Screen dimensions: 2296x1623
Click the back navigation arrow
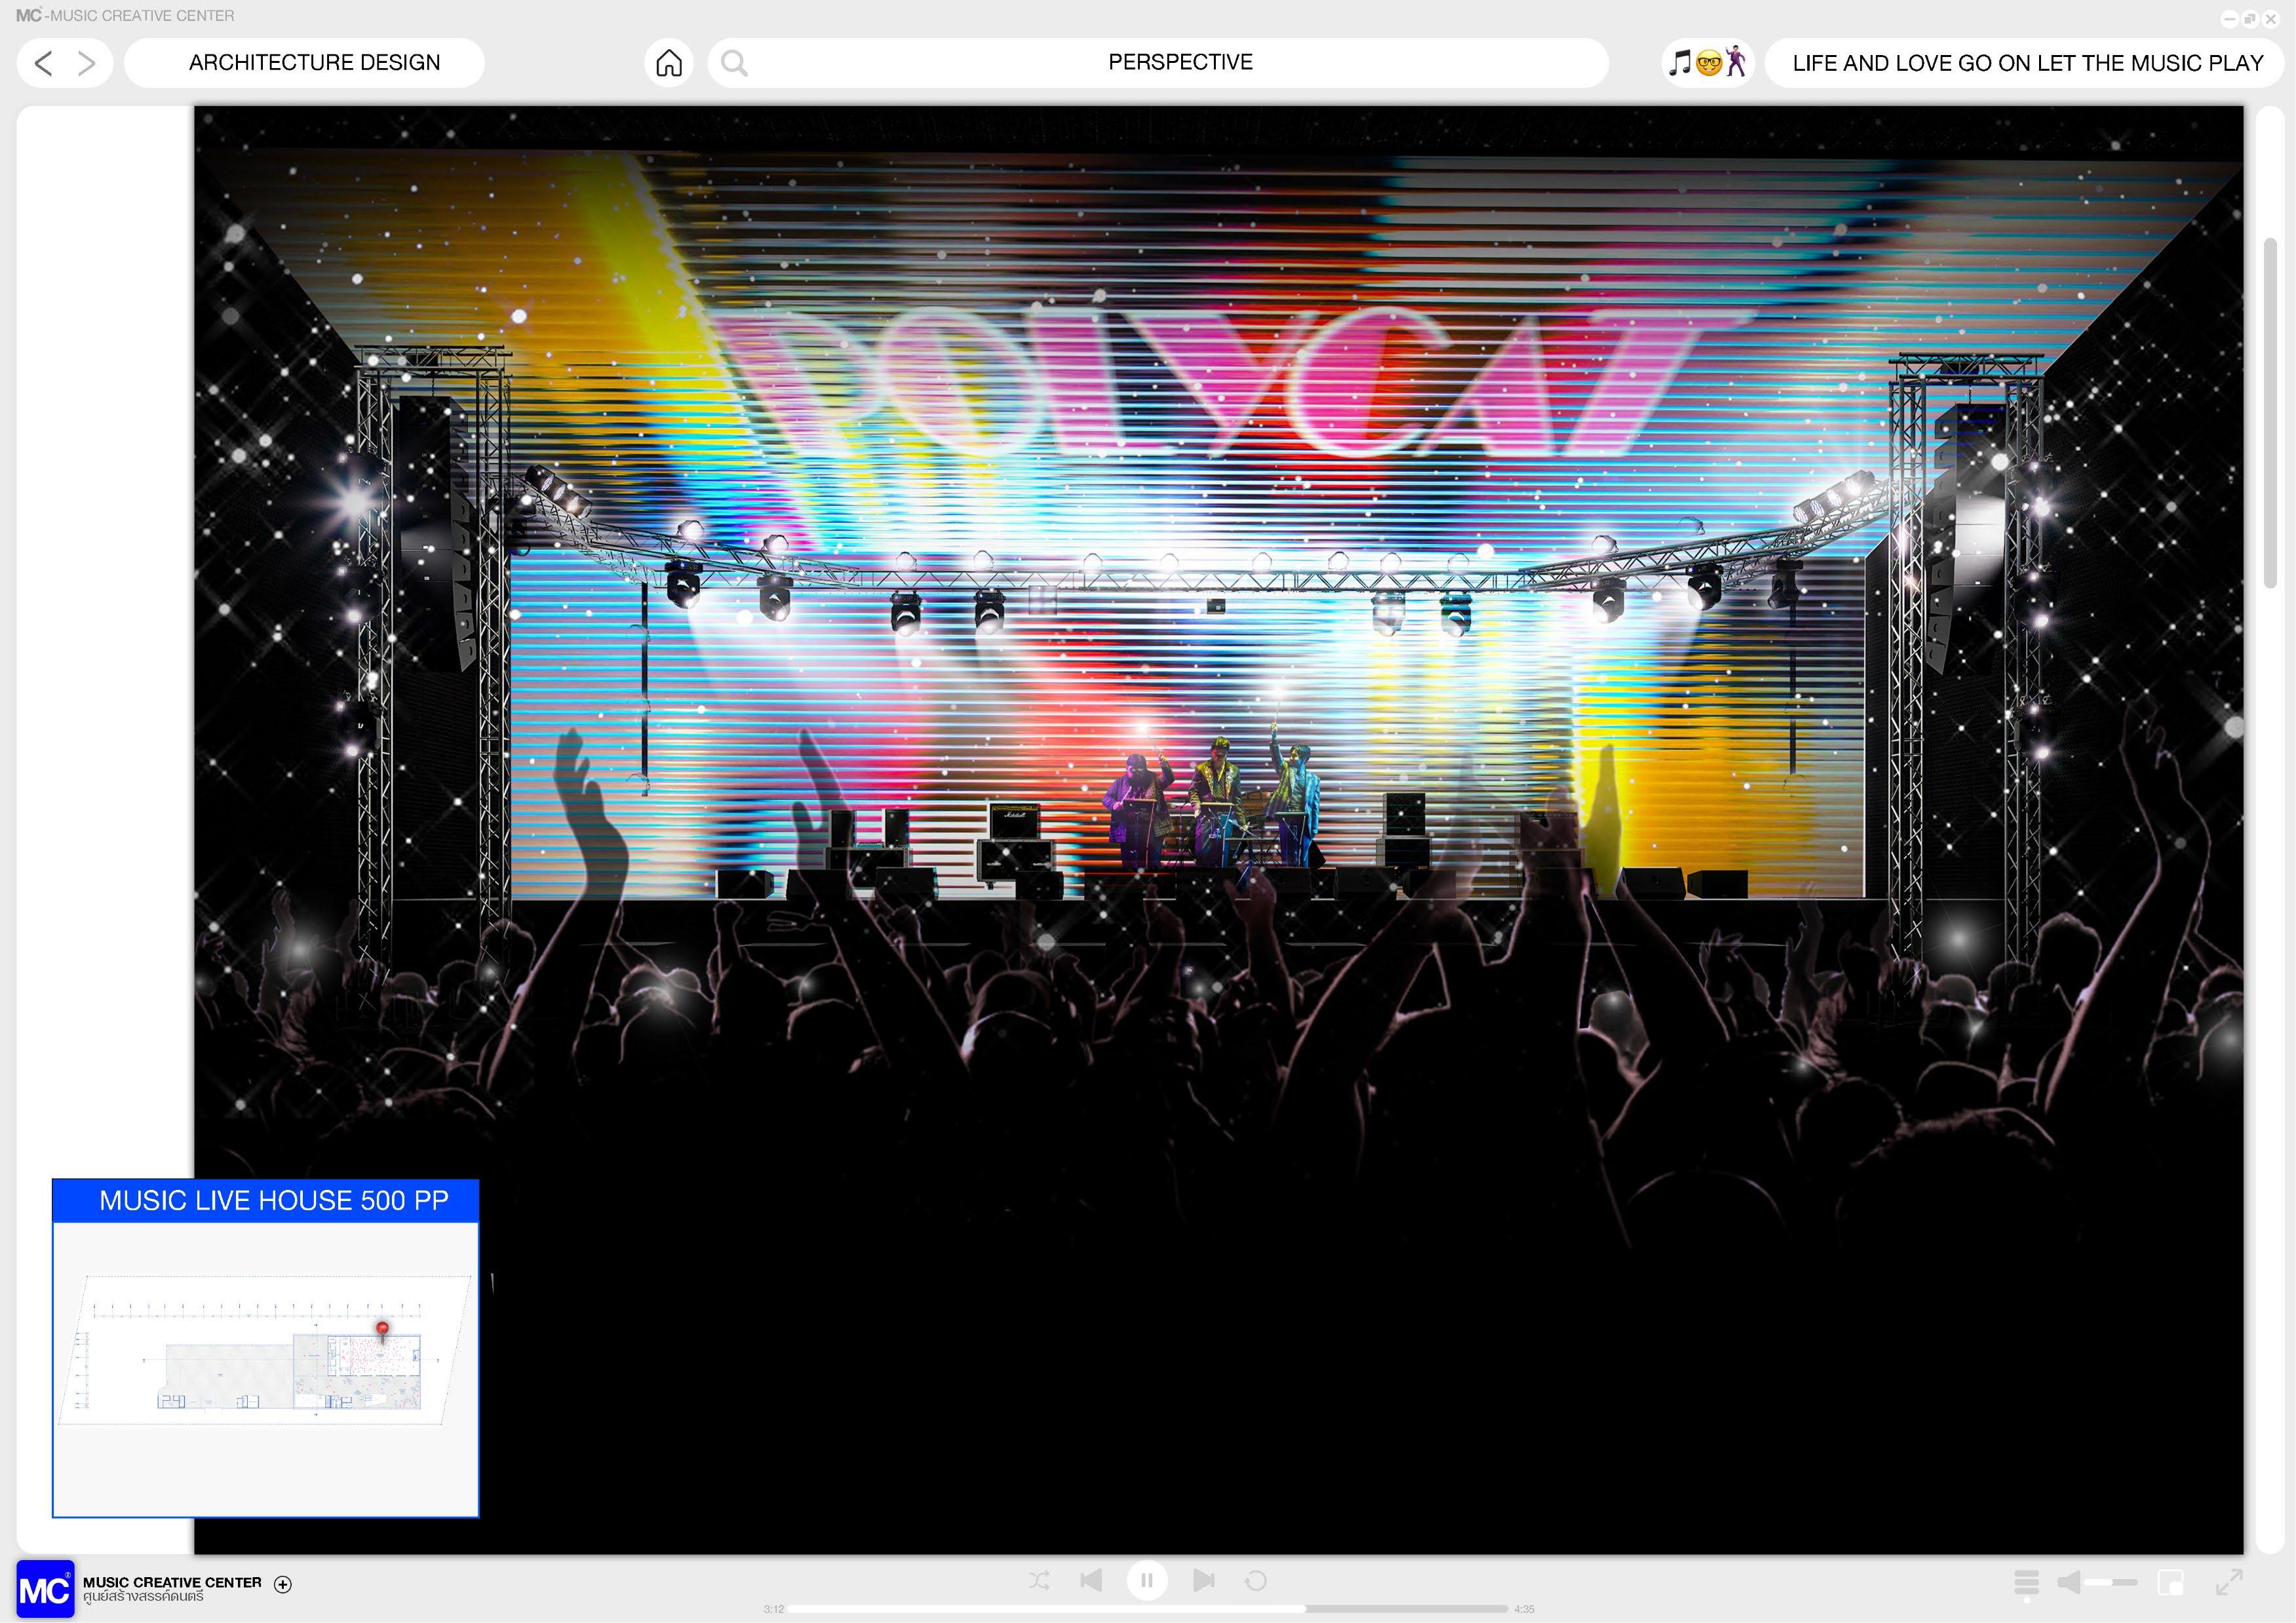coord(43,64)
